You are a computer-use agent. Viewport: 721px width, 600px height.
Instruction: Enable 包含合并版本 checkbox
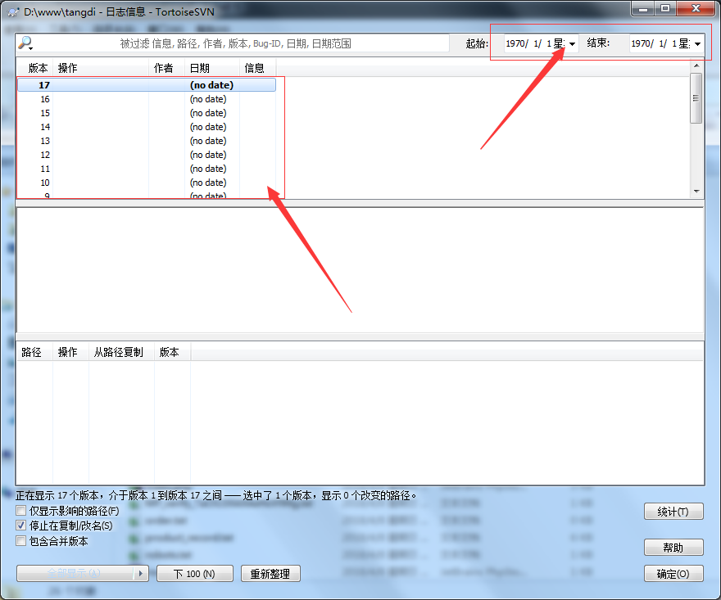21,541
